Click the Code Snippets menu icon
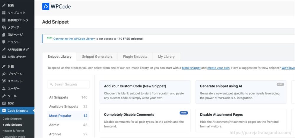This screenshot has width=295, height=138. tap(4, 111)
